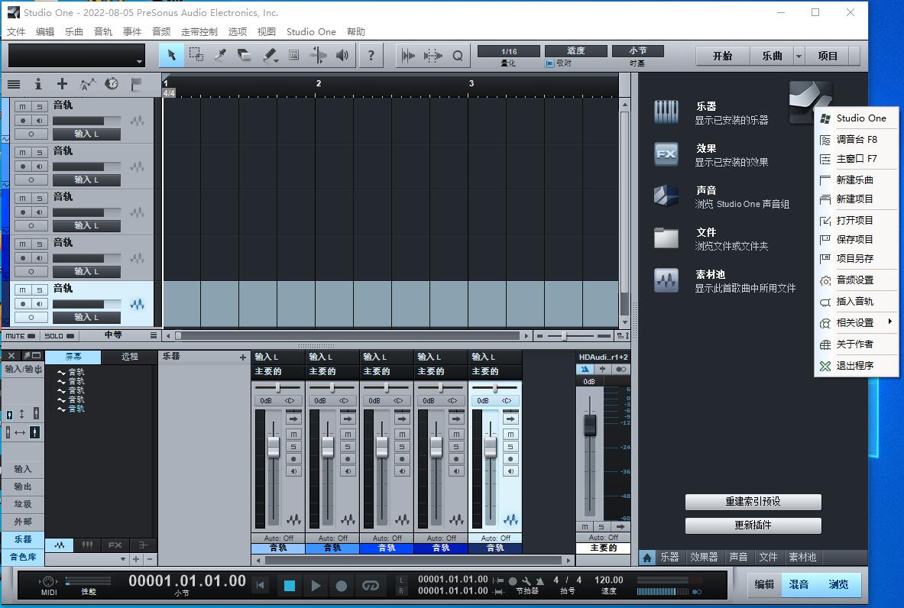This screenshot has height=608, width=904.
Task: Select the Listen speaker tool
Action: pyautogui.click(x=342, y=55)
